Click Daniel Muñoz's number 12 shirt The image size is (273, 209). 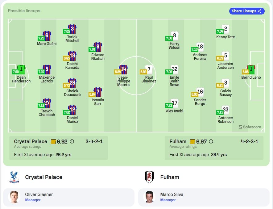[72, 110]
